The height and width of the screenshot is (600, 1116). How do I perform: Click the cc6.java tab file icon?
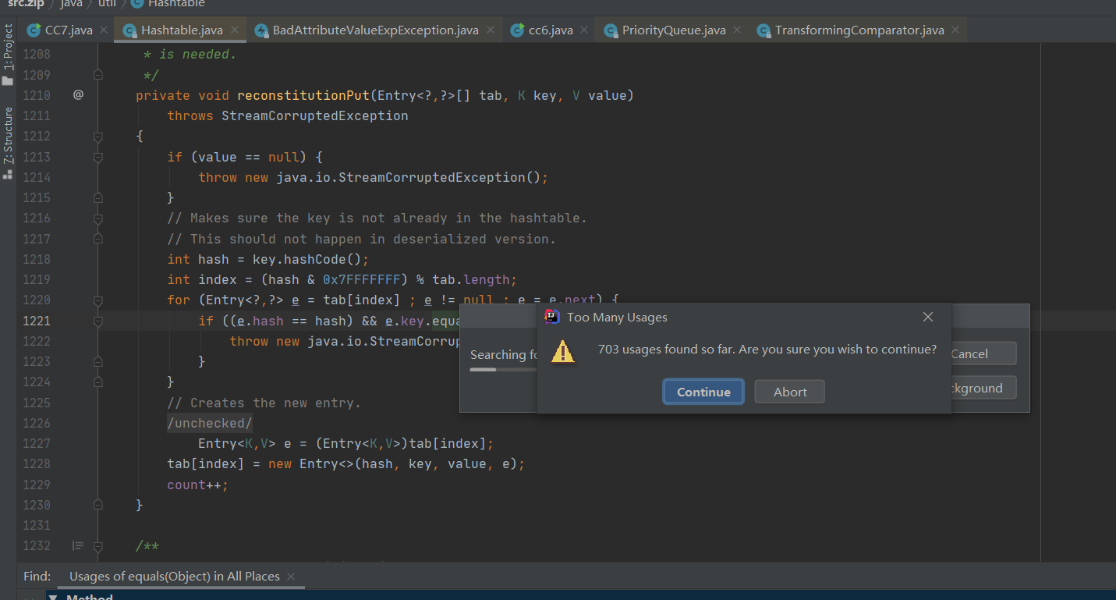coord(517,30)
